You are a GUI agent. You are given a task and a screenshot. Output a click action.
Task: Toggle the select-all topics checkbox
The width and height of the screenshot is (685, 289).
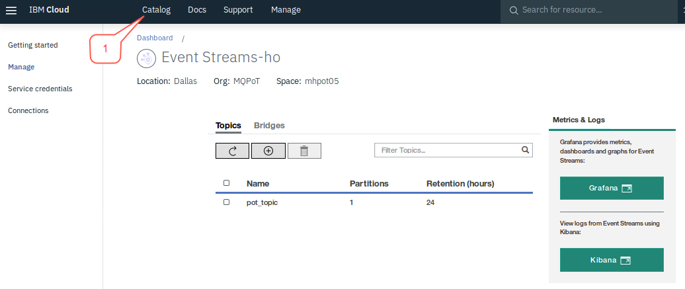point(226,183)
